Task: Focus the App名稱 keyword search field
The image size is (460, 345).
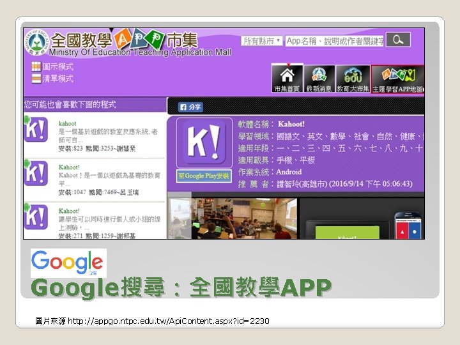Action: [335, 41]
